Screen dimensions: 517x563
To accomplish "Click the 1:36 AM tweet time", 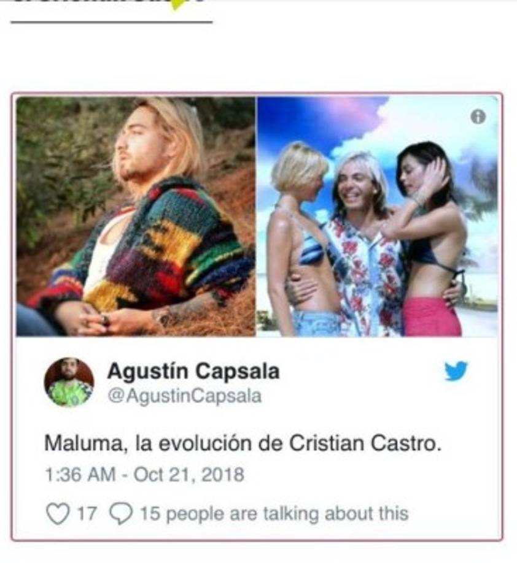I will (80, 474).
